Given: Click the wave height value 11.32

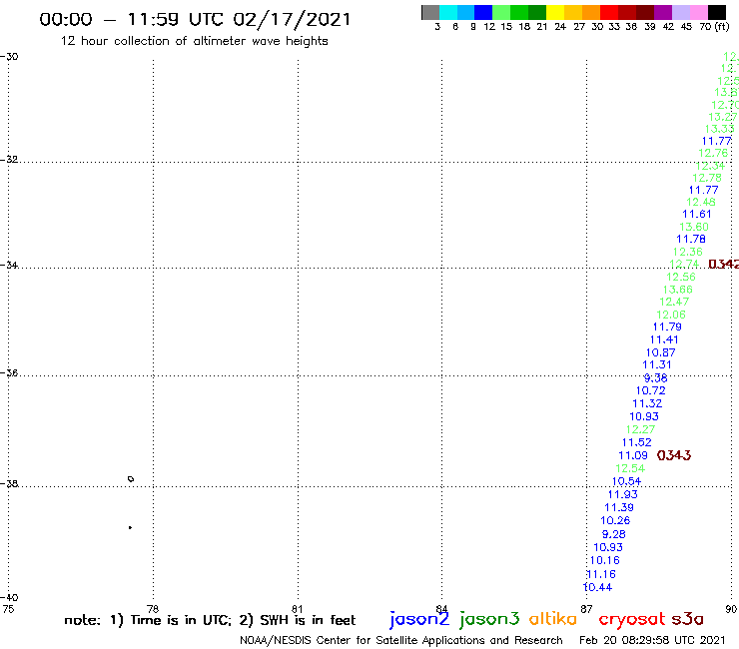Looking at the screenshot, I should click(x=647, y=403).
